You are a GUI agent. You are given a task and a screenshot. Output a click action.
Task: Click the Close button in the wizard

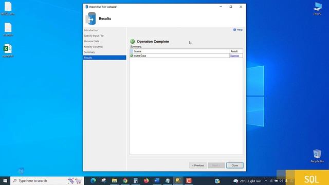pyautogui.click(x=234, y=165)
